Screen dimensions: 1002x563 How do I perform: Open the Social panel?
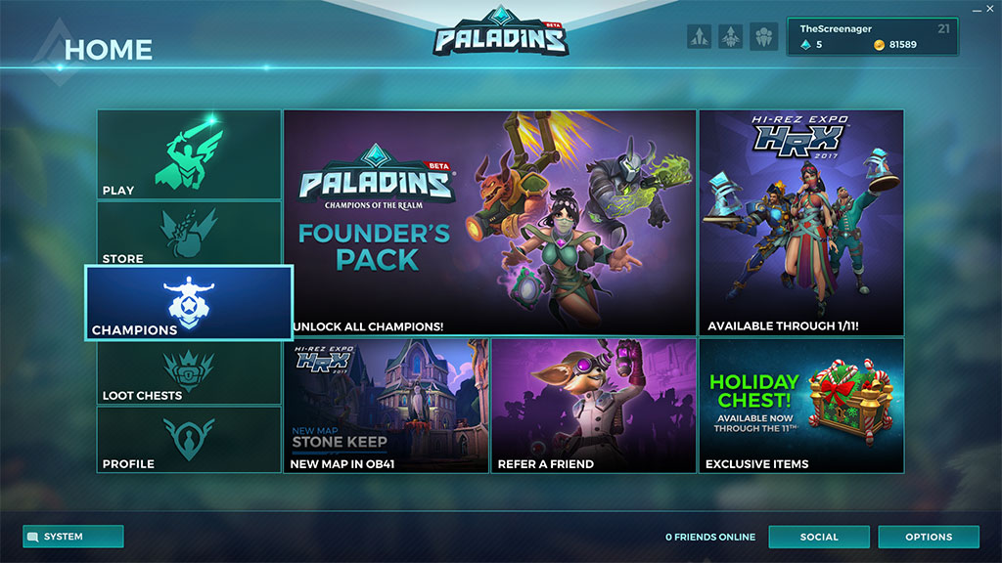tap(819, 537)
